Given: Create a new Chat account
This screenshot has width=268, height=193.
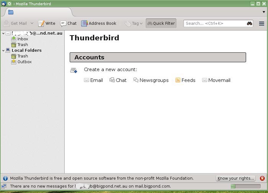Looking at the screenshot, I should click(x=118, y=80).
